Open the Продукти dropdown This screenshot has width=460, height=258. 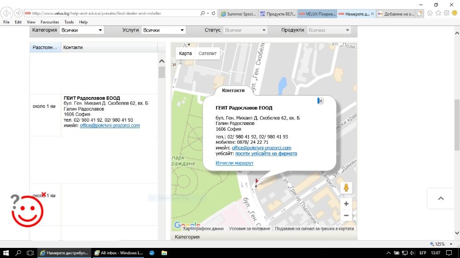(x=329, y=30)
